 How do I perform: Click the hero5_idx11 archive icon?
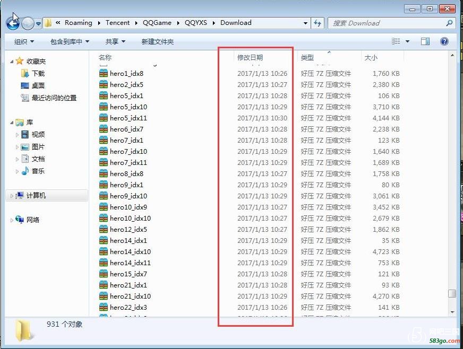pos(104,118)
